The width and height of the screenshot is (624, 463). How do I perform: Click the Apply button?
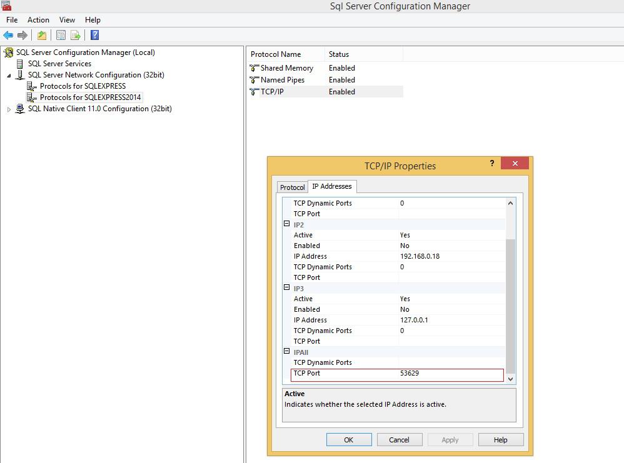(450, 439)
